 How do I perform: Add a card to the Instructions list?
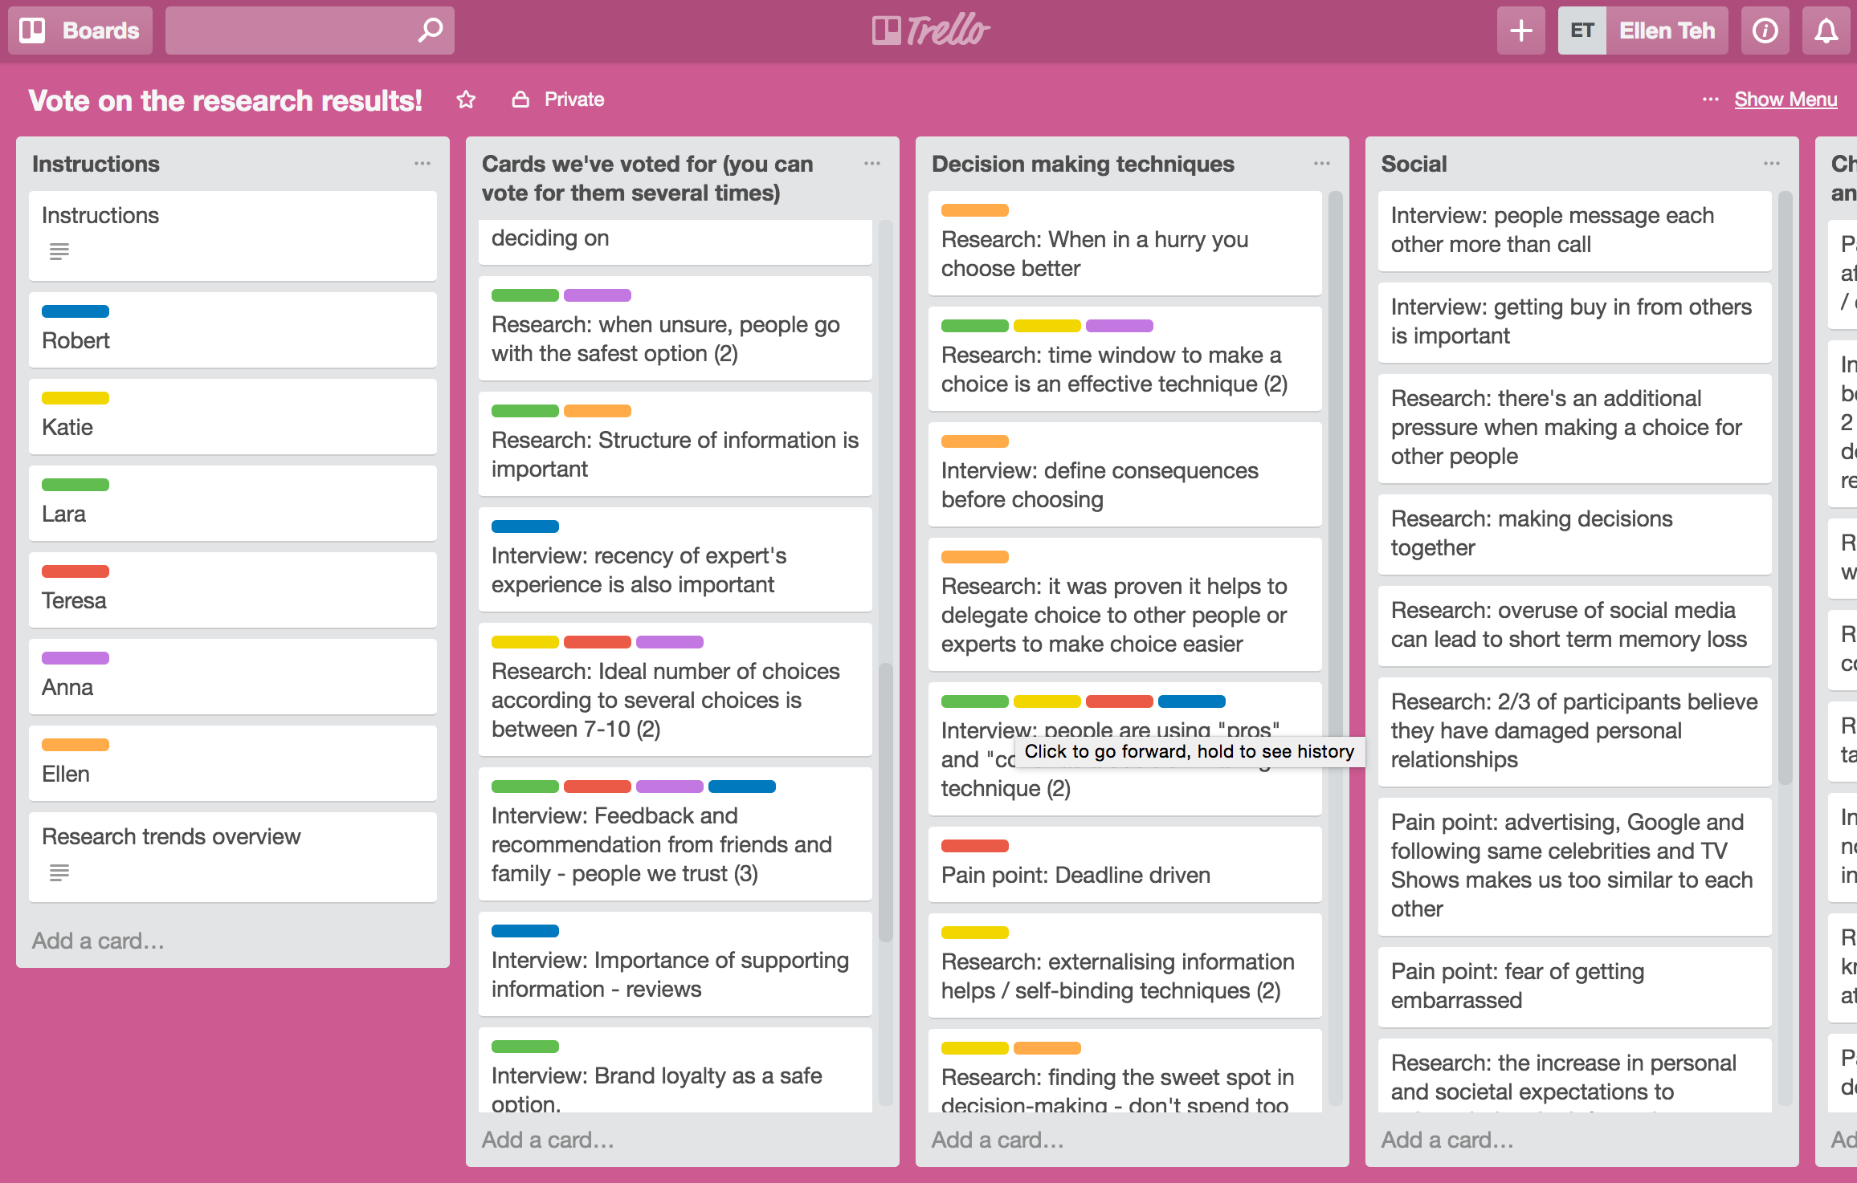click(x=98, y=941)
